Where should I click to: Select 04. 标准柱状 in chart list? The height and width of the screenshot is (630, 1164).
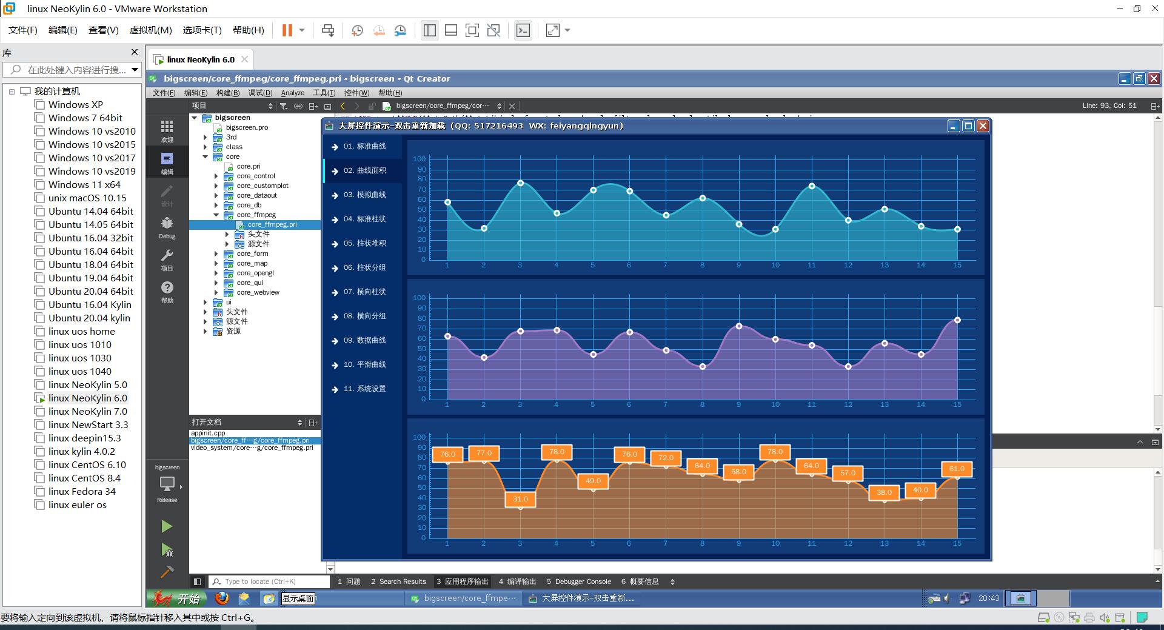[363, 219]
